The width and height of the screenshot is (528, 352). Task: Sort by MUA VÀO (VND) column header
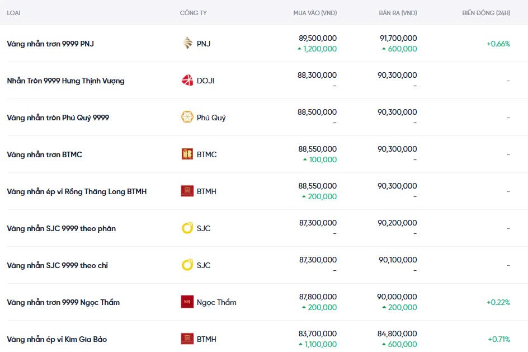click(315, 12)
